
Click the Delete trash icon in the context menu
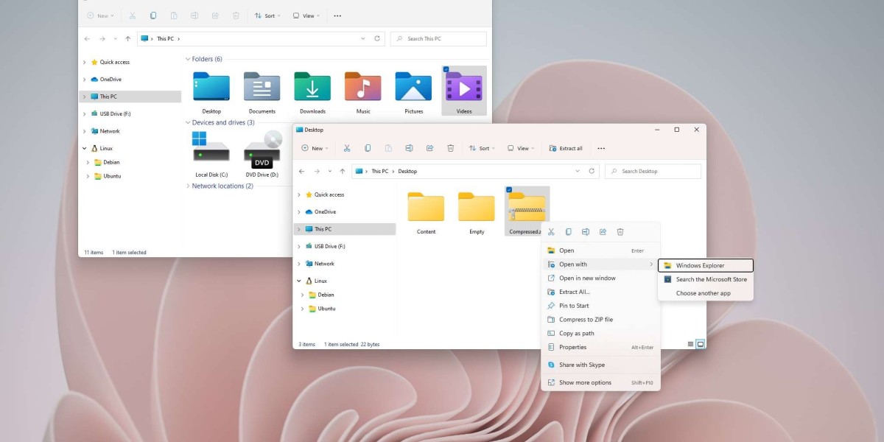coord(620,231)
